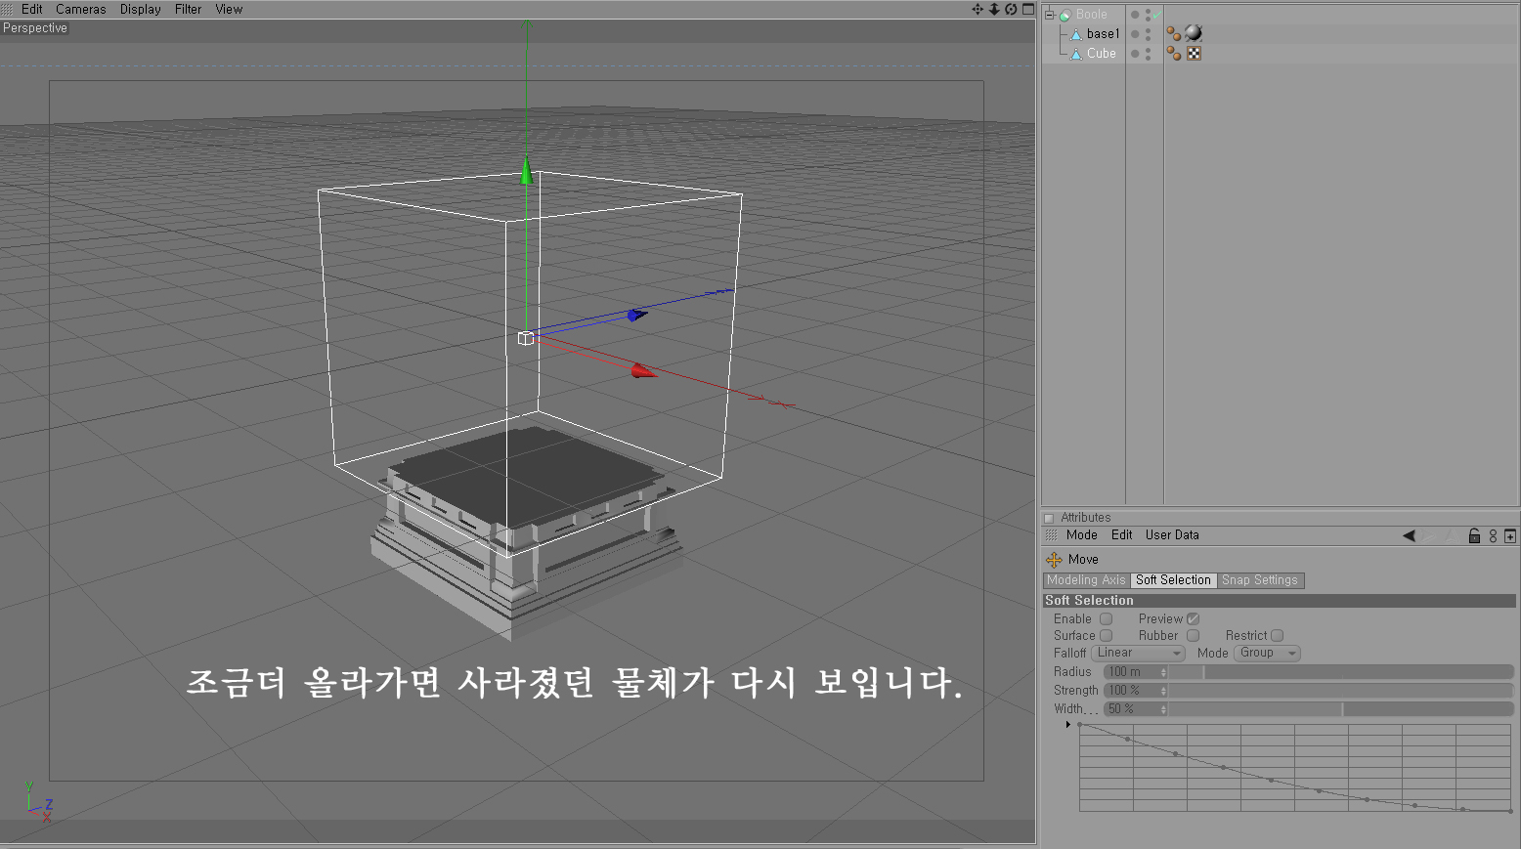Viewport: 1521px width, 849px height.
Task: Click the Attributes up-level arrow icon
Action: click(1453, 535)
